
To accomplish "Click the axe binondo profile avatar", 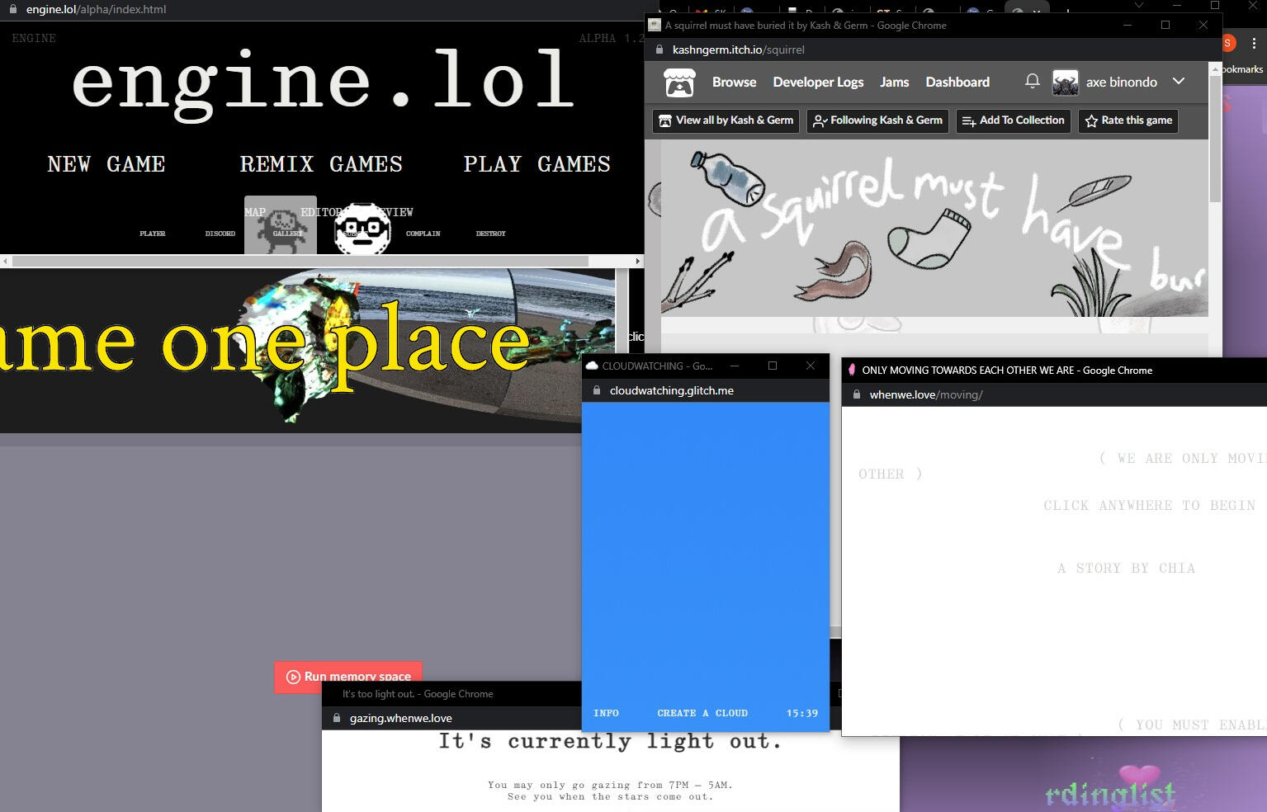I will tap(1066, 83).
